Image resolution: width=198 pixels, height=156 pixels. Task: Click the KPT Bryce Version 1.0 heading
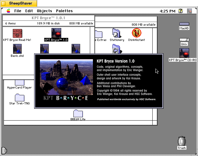coord(115,61)
